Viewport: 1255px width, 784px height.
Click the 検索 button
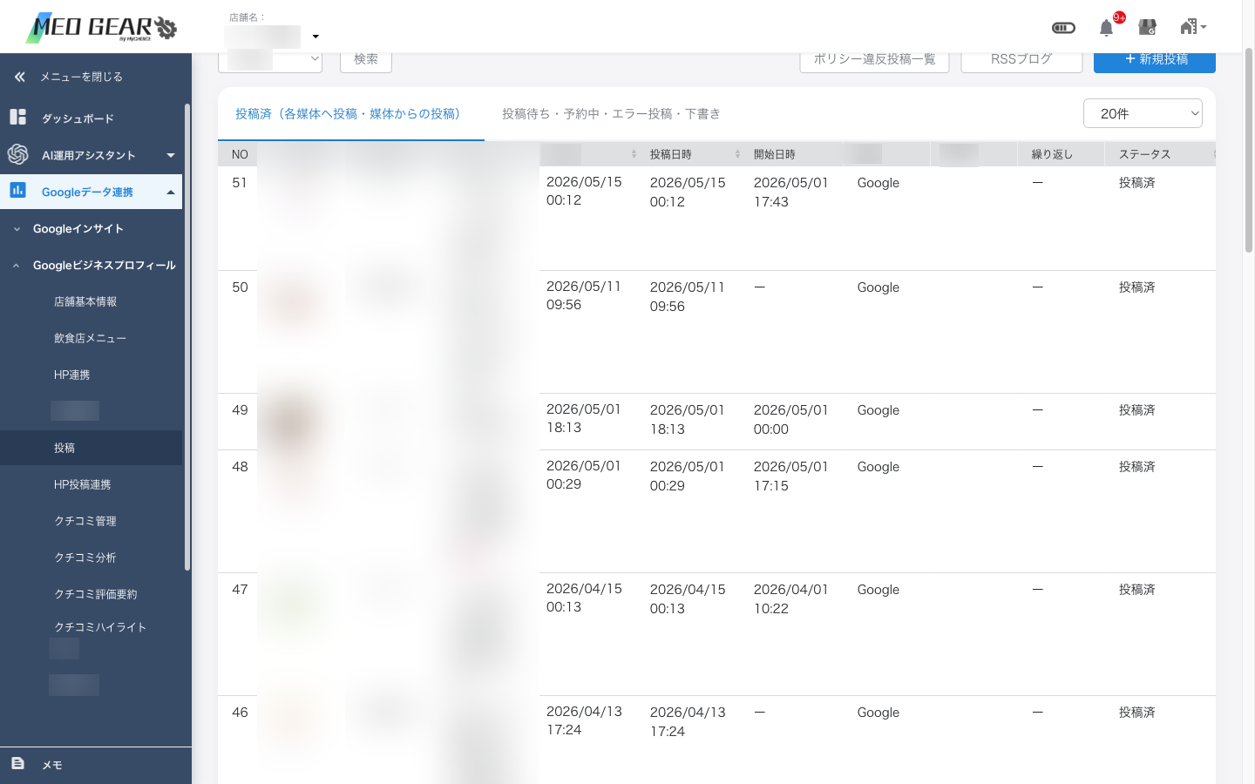coord(366,59)
